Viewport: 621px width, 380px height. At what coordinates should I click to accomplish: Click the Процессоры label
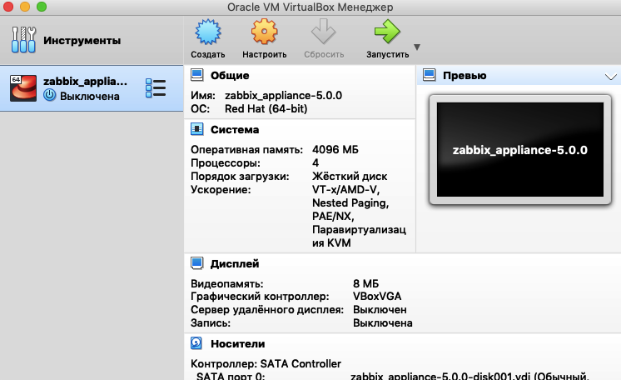coord(226,163)
